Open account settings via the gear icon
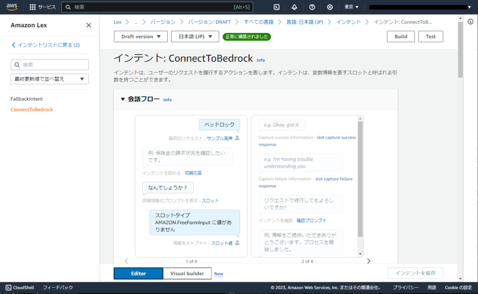Image resolution: width=478 pixels, height=294 pixels. (330, 7)
